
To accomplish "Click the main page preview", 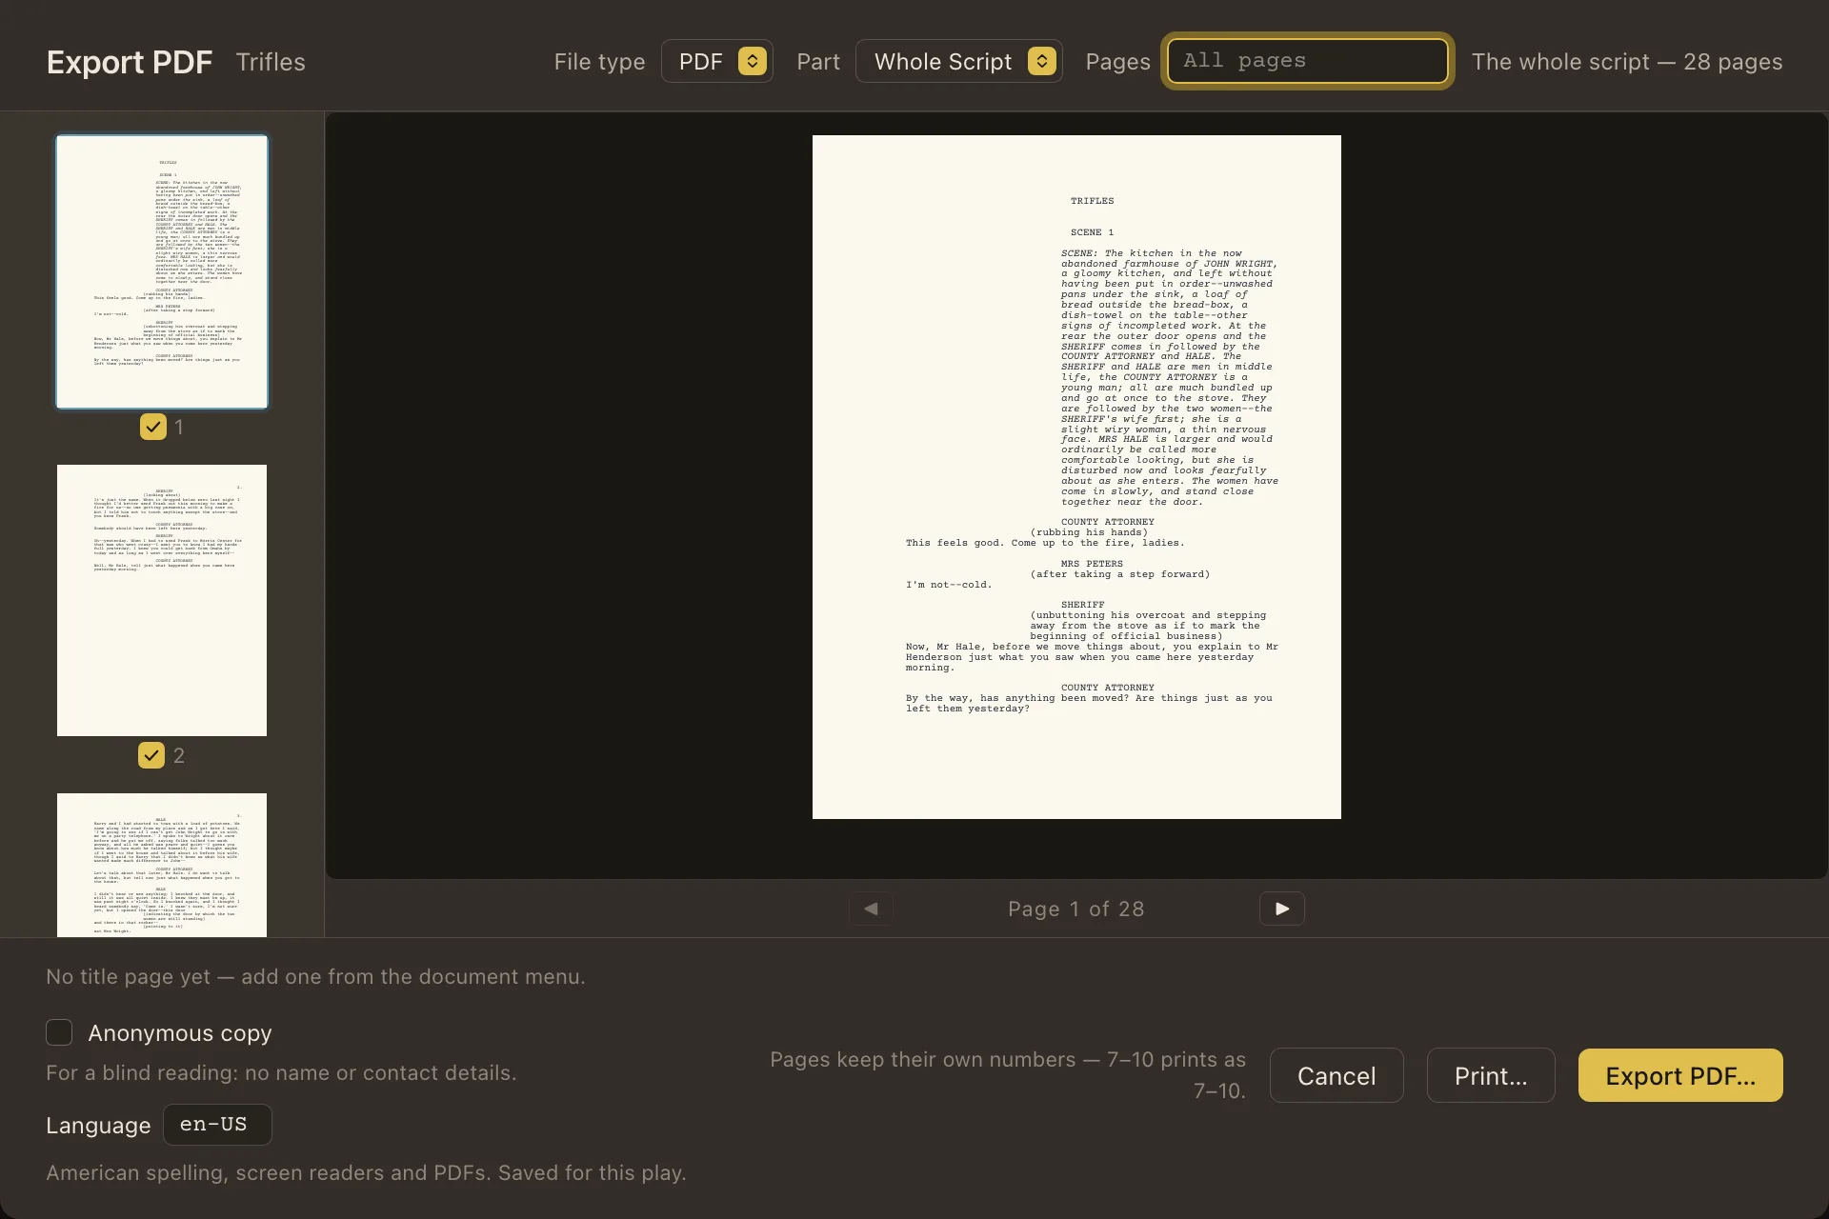I will (x=1076, y=477).
